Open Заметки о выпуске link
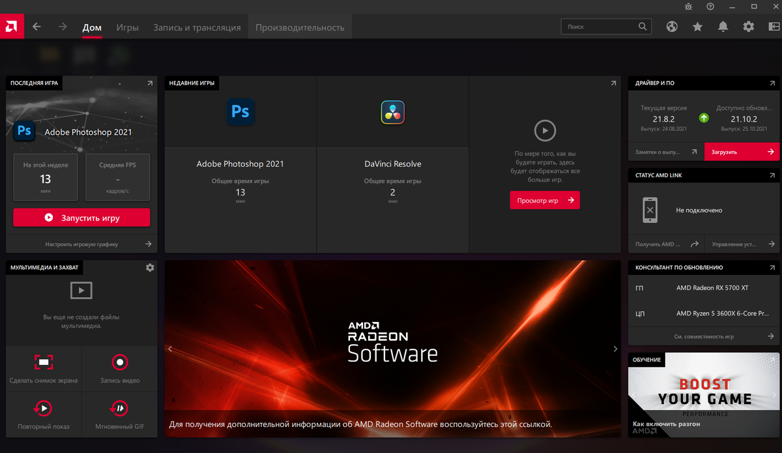Screen dimensions: 782x453 [x=666, y=151]
